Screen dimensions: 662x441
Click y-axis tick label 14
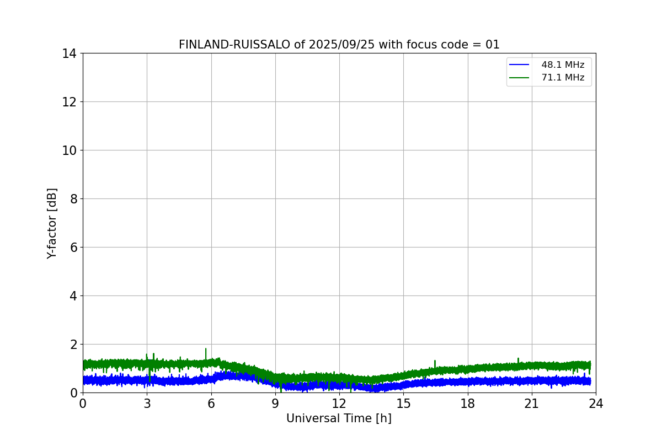tap(70, 53)
